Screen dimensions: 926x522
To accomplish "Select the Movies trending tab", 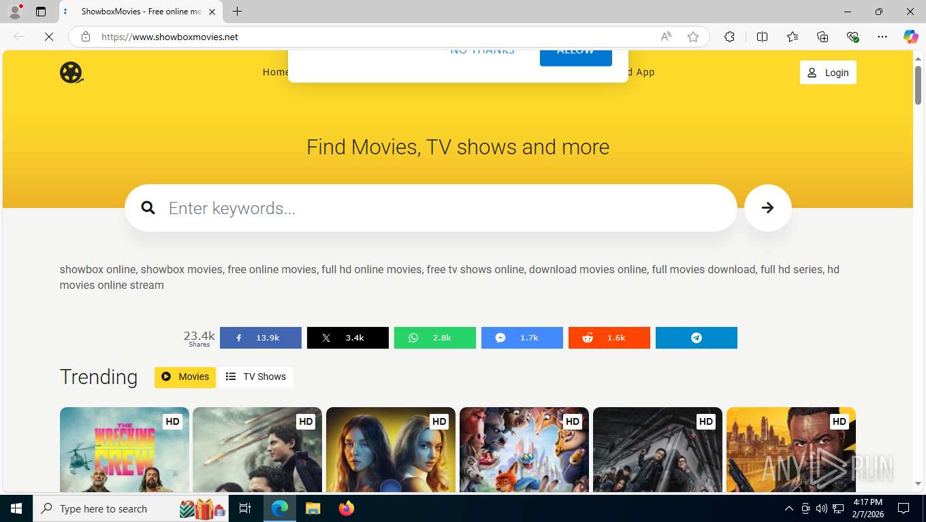I will click(185, 377).
